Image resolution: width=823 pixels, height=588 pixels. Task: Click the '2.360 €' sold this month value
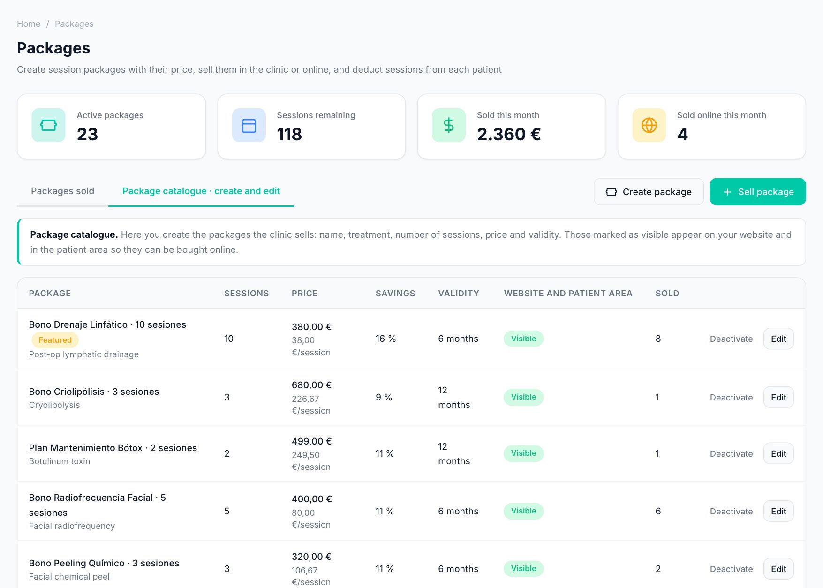pyautogui.click(x=509, y=134)
